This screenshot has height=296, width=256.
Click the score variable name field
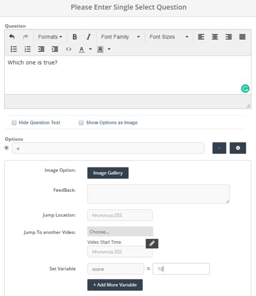(x=115, y=269)
